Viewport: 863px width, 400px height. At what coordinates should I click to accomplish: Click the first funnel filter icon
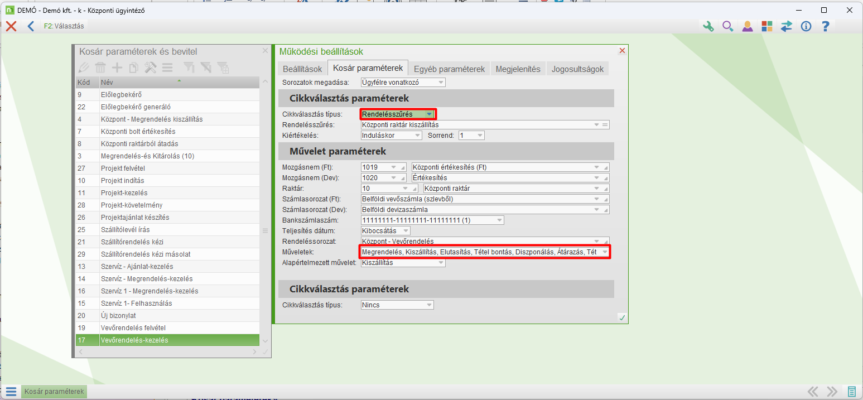point(189,68)
